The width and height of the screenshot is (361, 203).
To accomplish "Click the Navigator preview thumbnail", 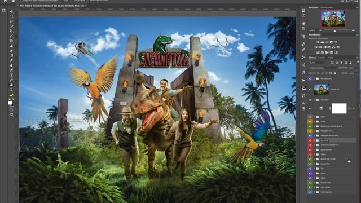I will point(333,19).
